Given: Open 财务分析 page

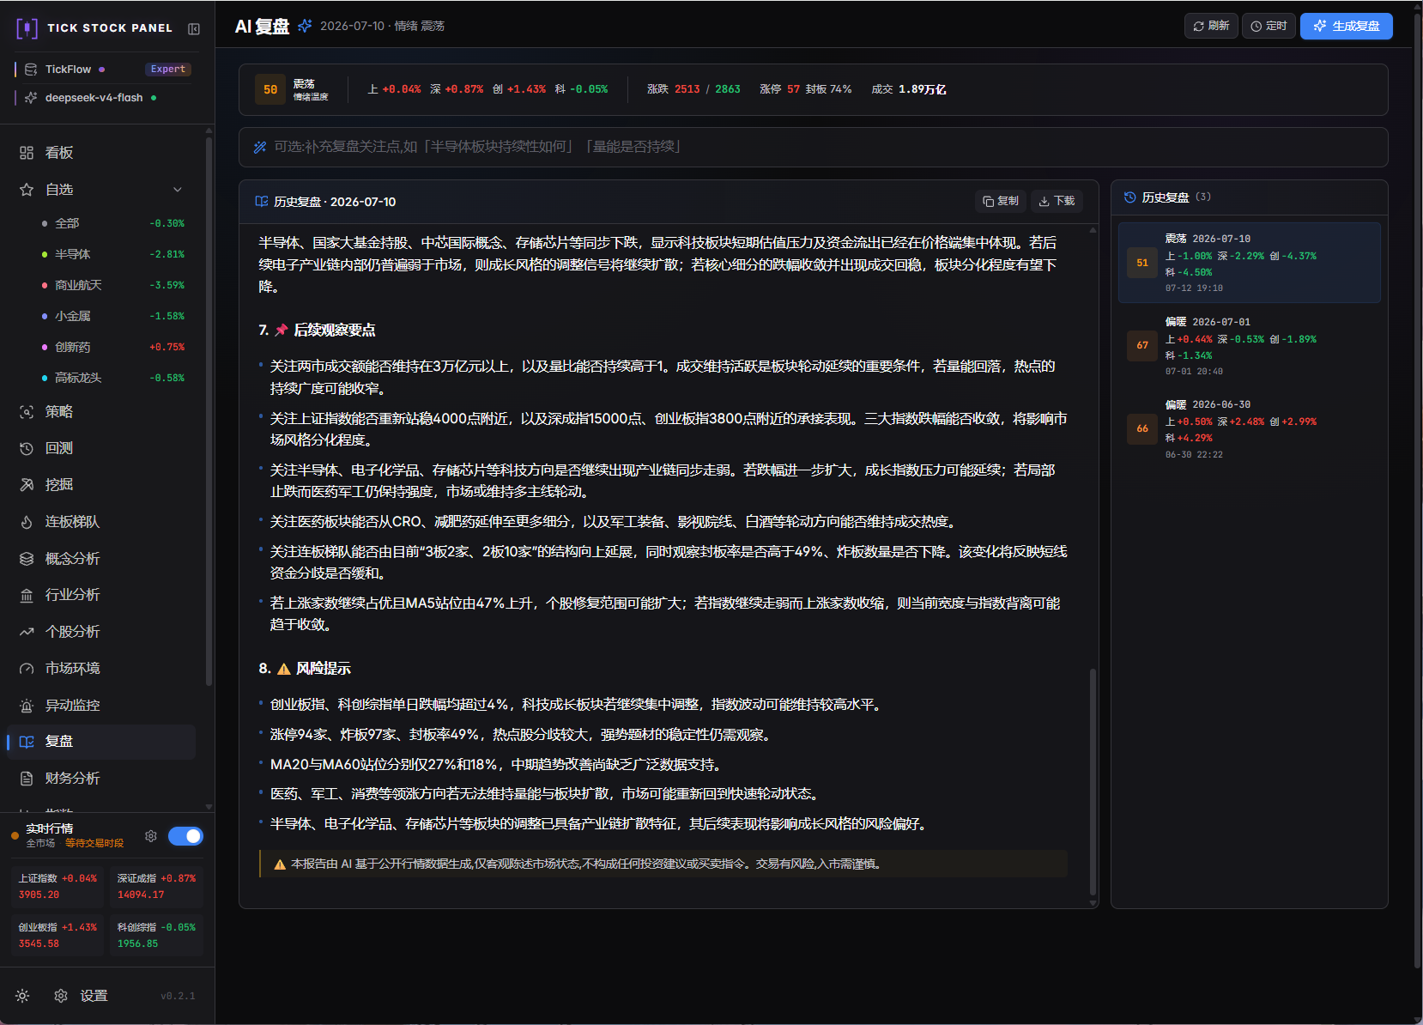Looking at the screenshot, I should [103, 779].
